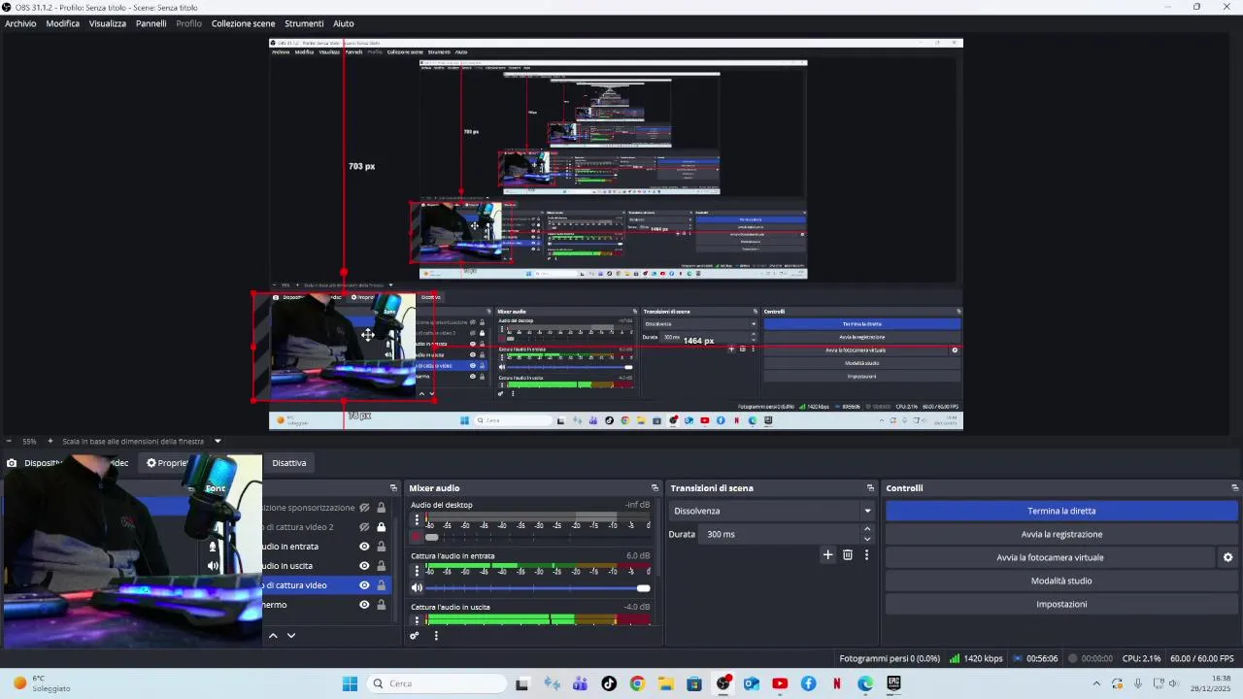Open Modalità studio
The width and height of the screenshot is (1243, 699).
1061,581
